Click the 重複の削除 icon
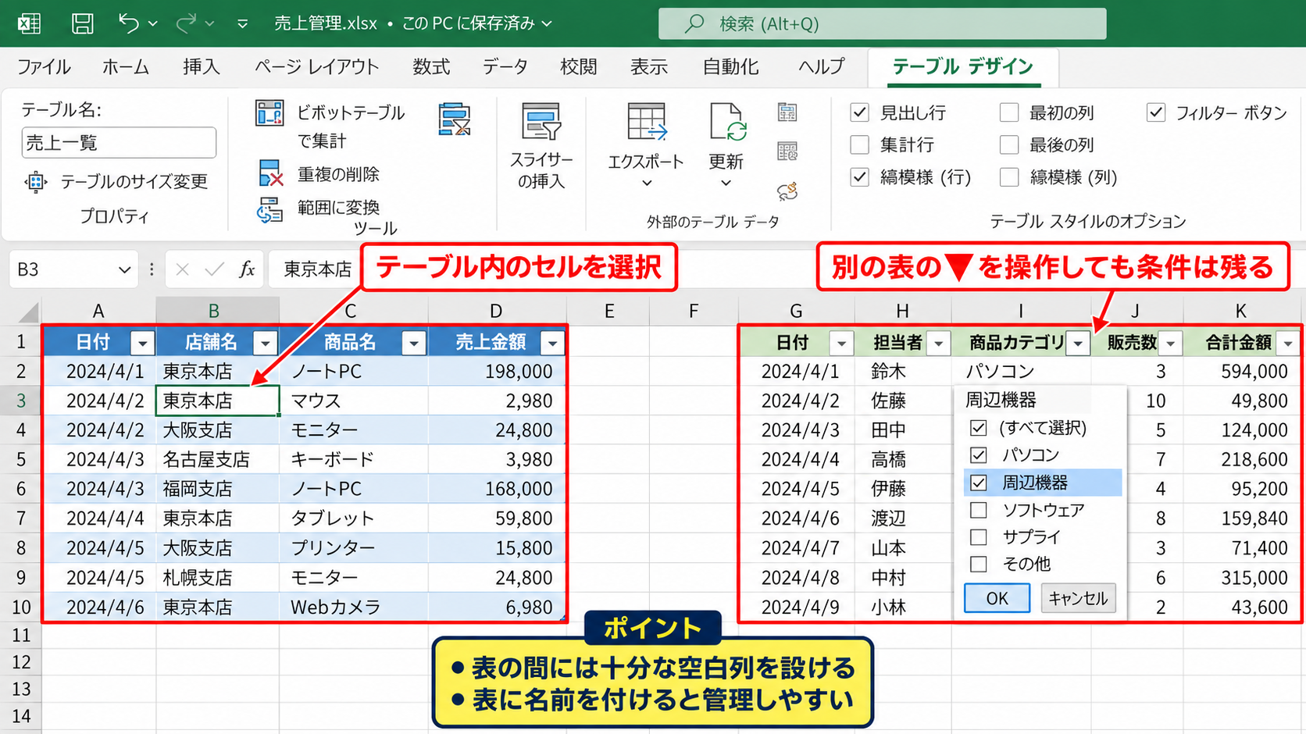Image resolution: width=1306 pixels, height=734 pixels. [x=270, y=173]
